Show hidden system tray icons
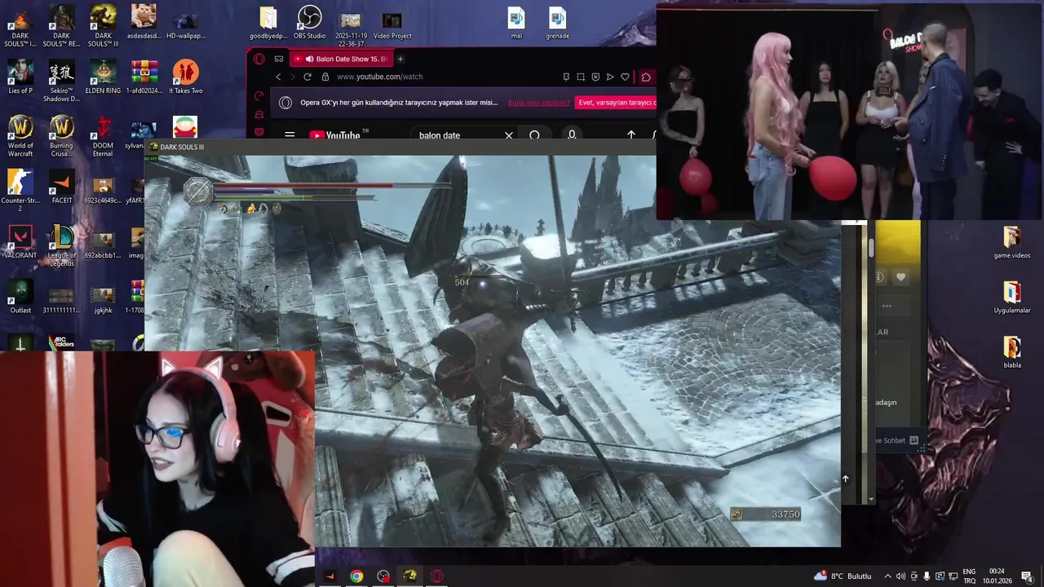Viewport: 1044px width, 587px height. point(888,576)
